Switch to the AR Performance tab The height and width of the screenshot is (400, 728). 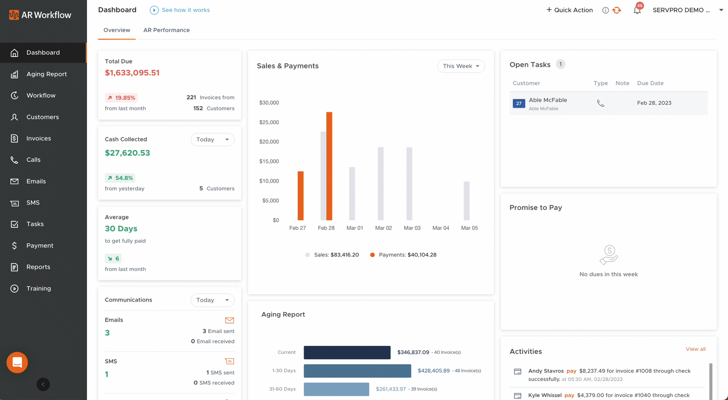tap(166, 30)
